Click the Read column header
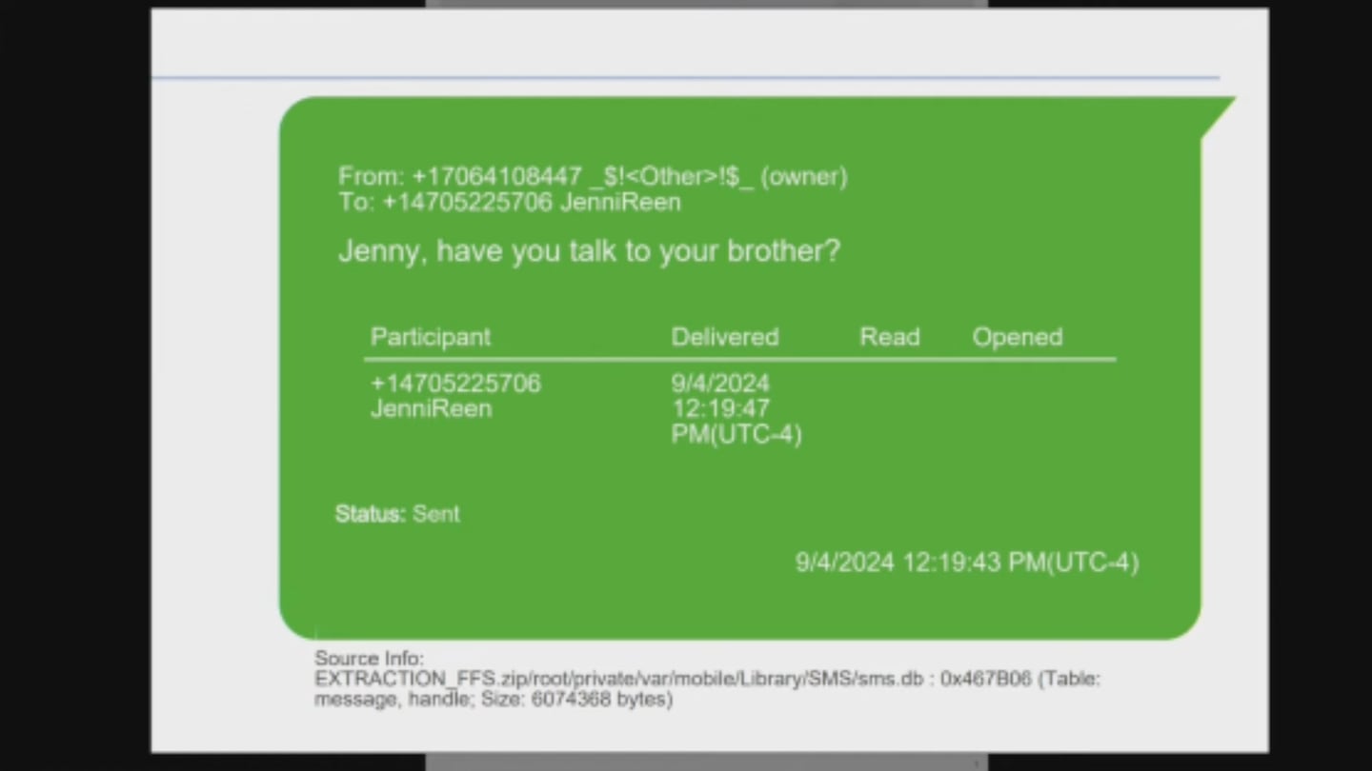 pos(889,337)
